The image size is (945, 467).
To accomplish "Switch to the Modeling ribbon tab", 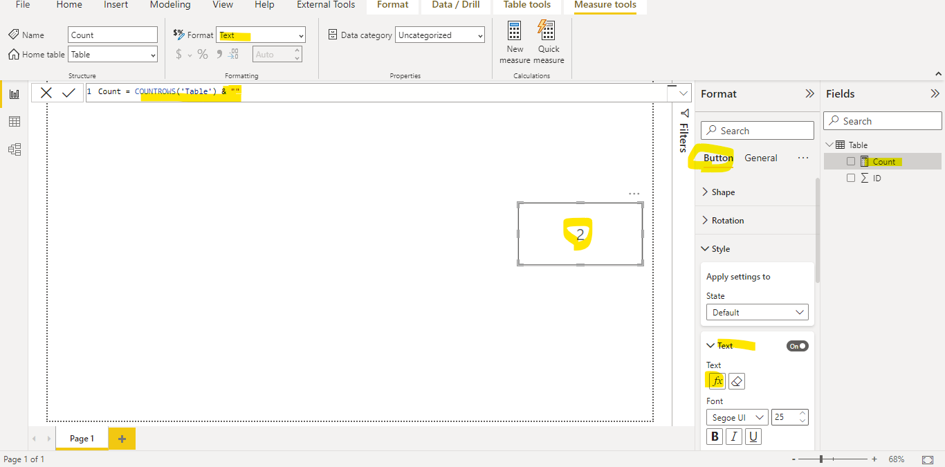I will pos(170,5).
